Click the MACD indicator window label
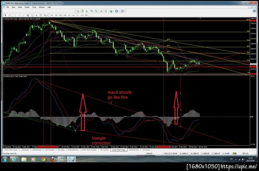The height and width of the screenshot is (171, 259). 15,76
